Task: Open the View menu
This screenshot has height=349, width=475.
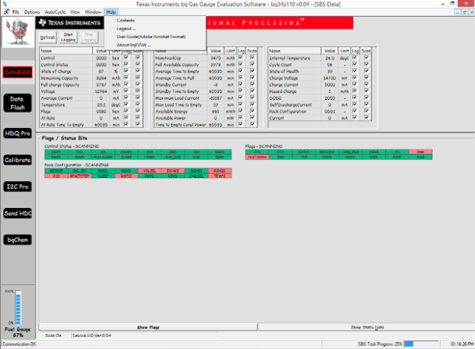Action: point(75,11)
